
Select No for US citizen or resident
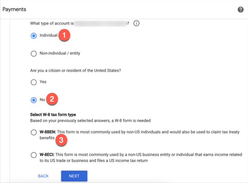(x=34, y=100)
